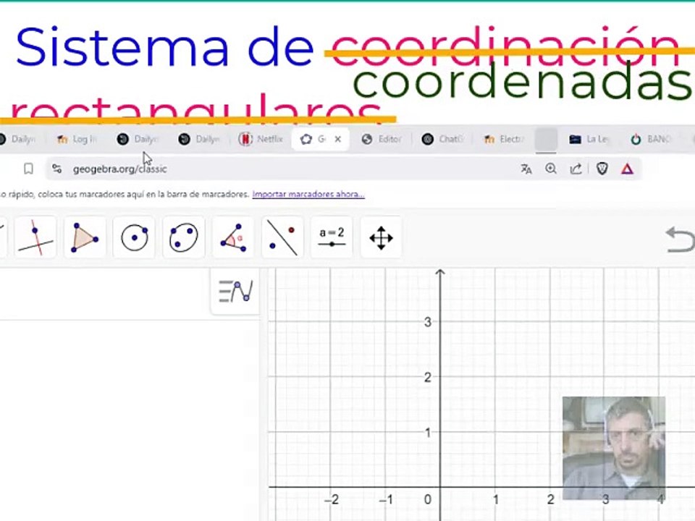
Task: Select the Circle with Center tool
Action: (x=135, y=237)
